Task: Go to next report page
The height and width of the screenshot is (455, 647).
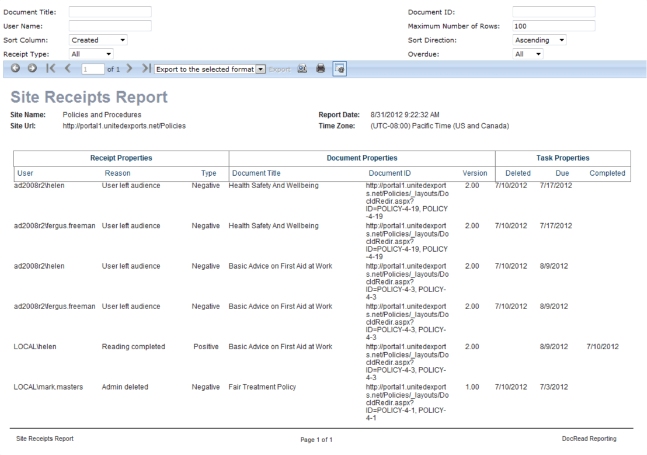Action: (x=130, y=68)
